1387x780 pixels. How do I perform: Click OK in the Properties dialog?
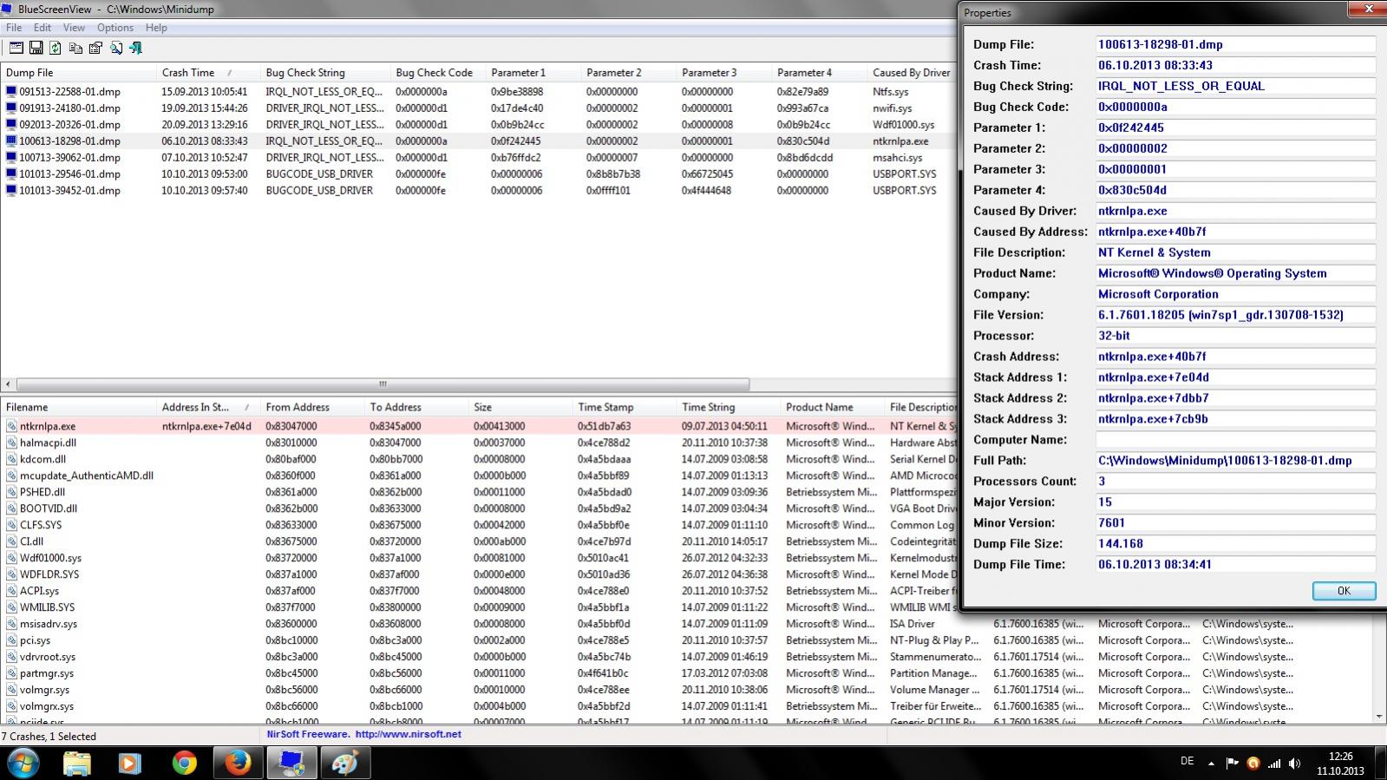click(x=1344, y=591)
